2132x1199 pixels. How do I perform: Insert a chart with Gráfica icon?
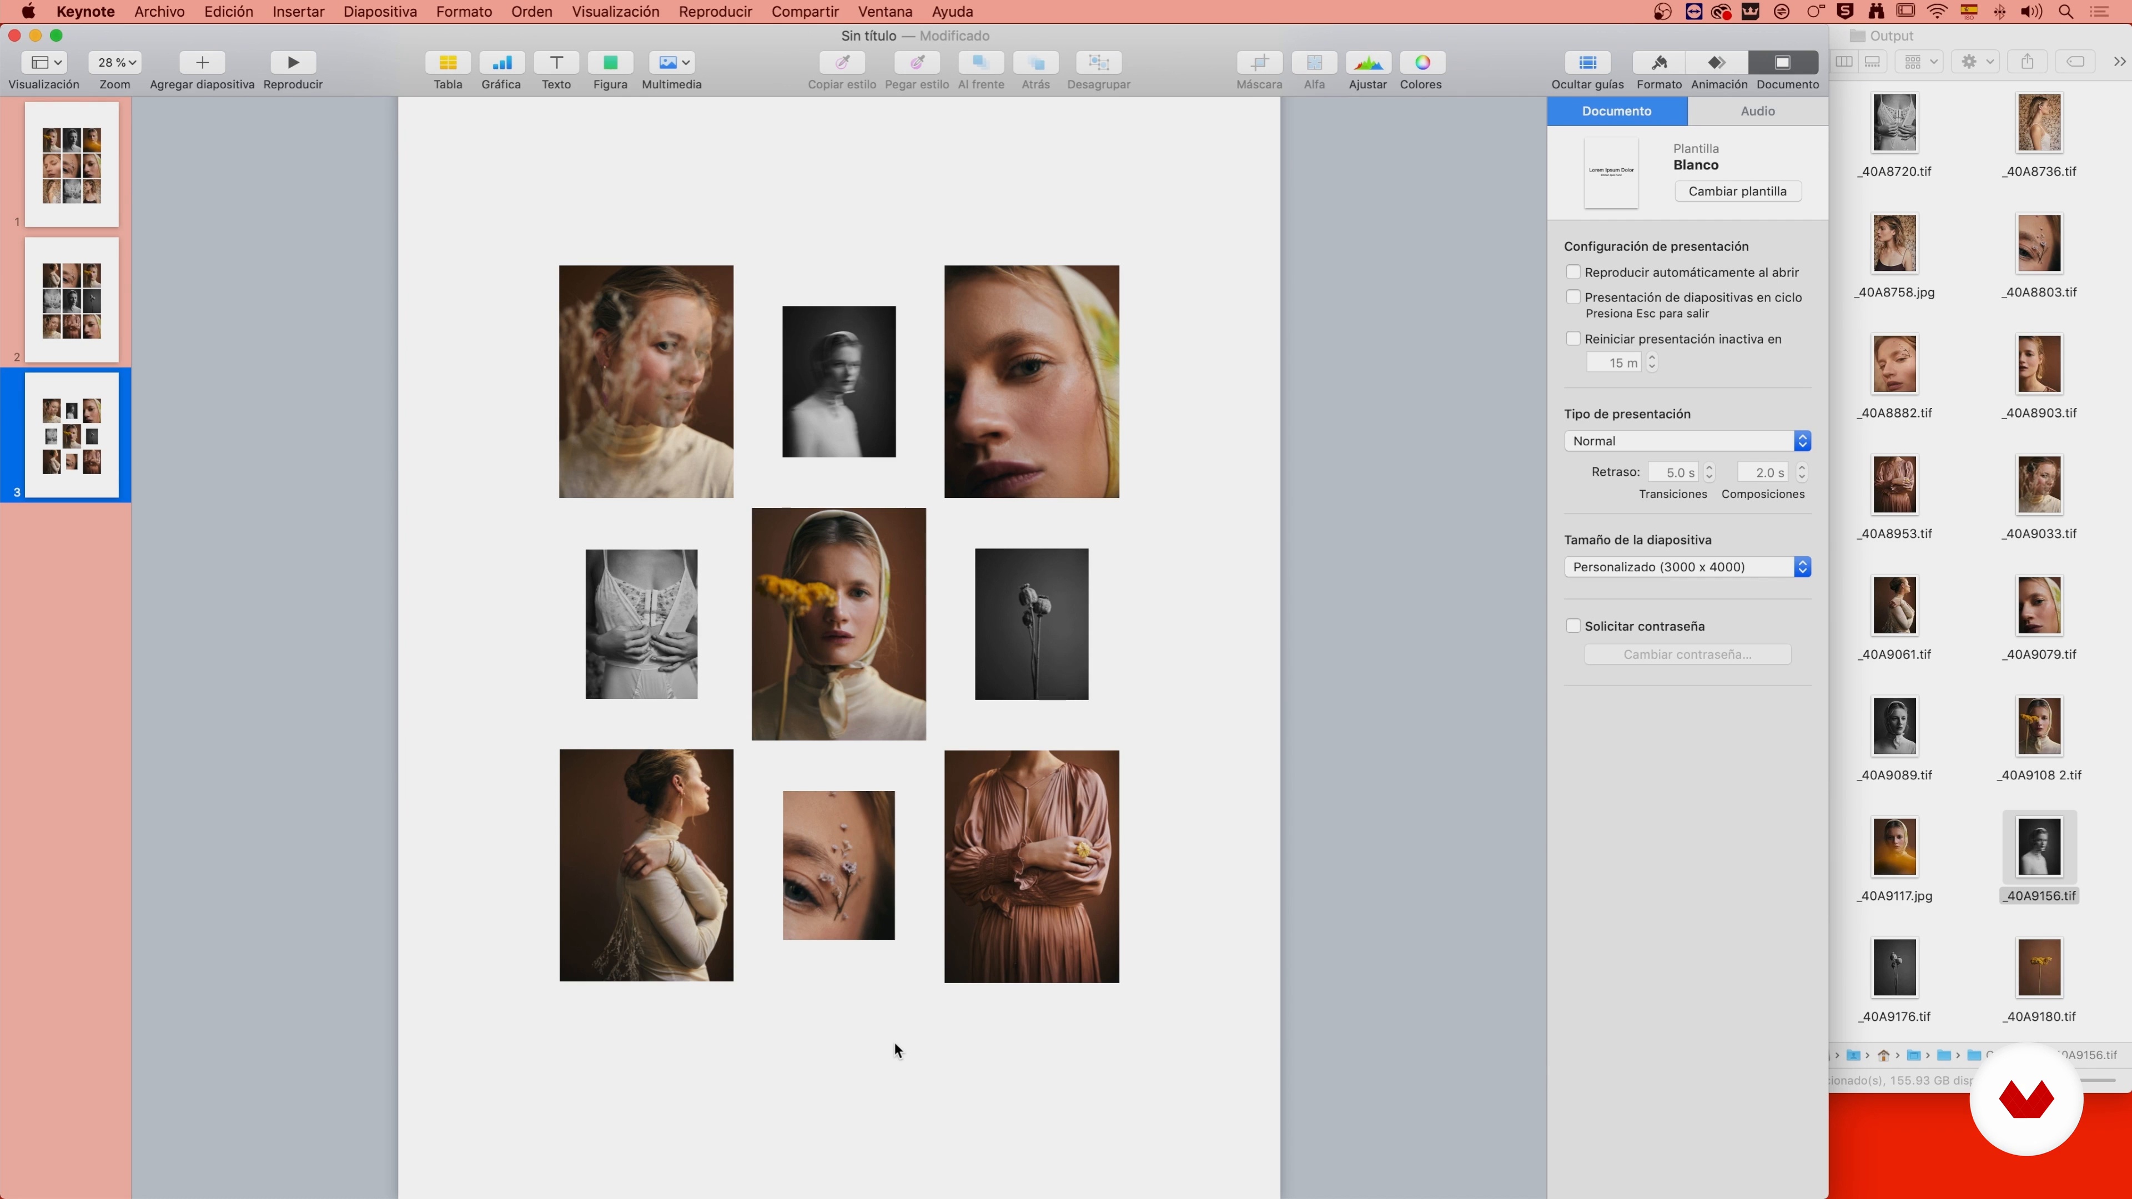[501, 63]
